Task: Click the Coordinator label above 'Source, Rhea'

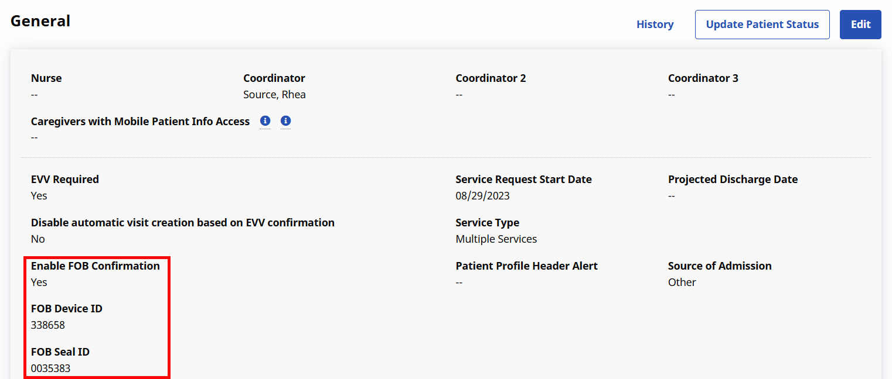Action: tap(274, 78)
